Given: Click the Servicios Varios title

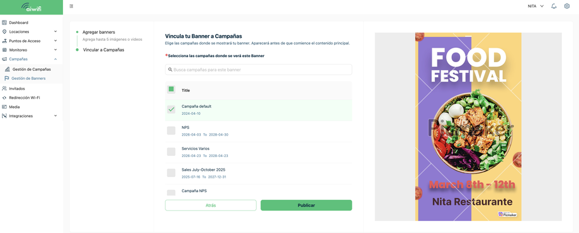Looking at the screenshot, I should (x=195, y=149).
